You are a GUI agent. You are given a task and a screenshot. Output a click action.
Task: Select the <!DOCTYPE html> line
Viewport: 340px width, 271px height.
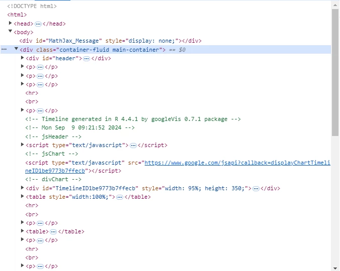32,6
